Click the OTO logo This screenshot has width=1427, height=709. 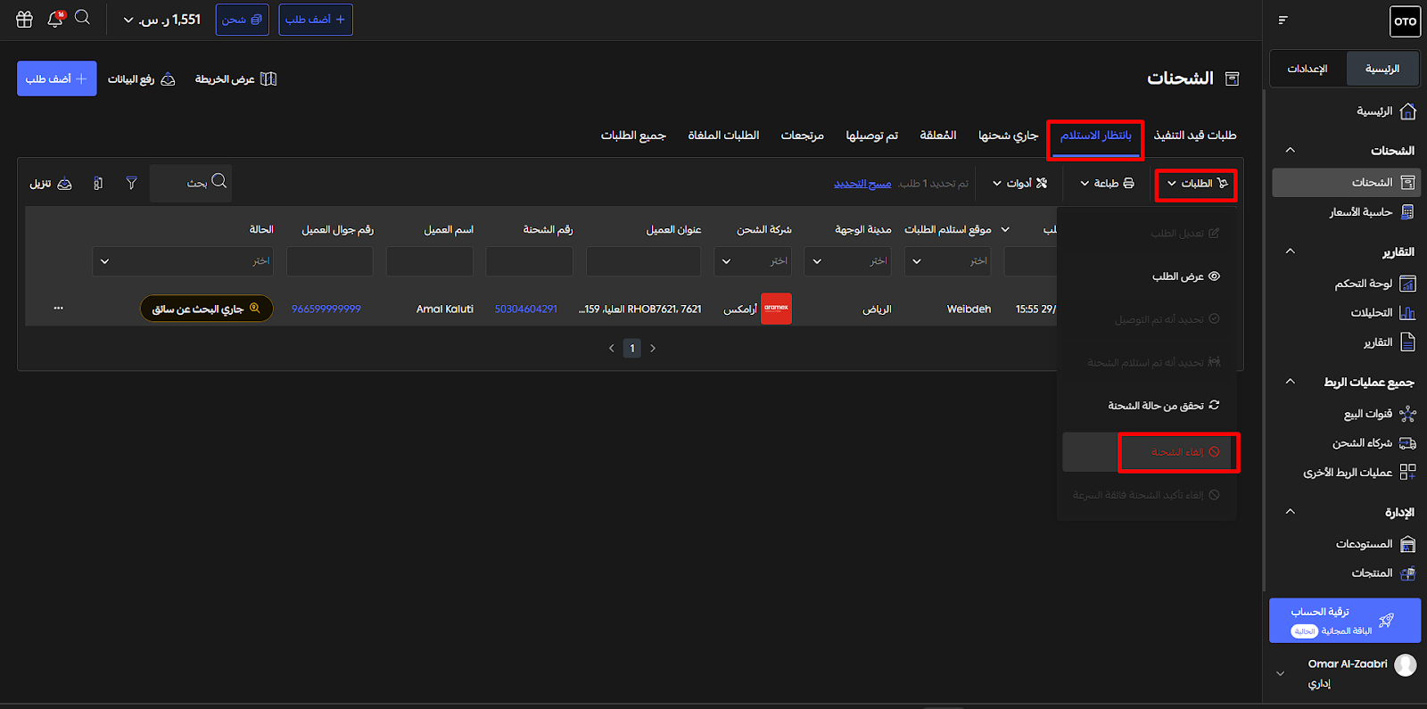pos(1405,21)
